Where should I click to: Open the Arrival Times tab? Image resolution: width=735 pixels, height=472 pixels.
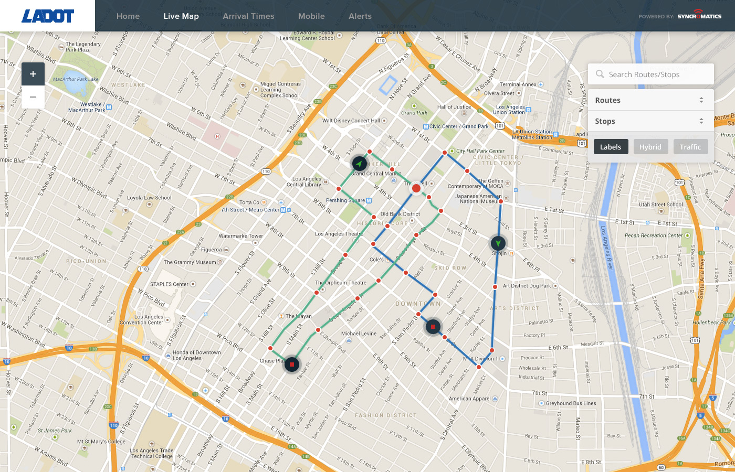click(248, 16)
